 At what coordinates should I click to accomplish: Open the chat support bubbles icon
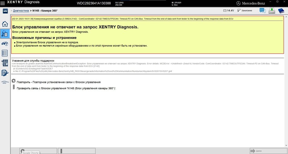262,11
